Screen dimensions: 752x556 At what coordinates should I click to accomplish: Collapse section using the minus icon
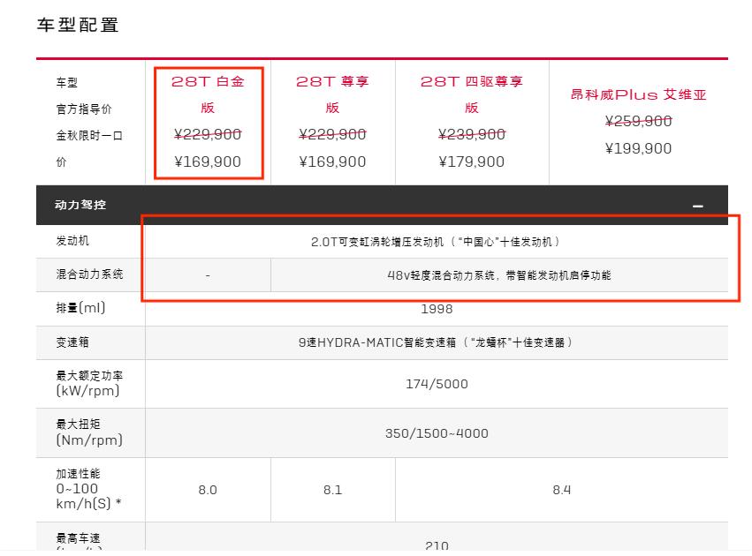(698, 206)
